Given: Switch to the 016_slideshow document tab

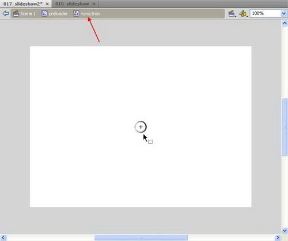Looking at the screenshot, I should 72,3.
